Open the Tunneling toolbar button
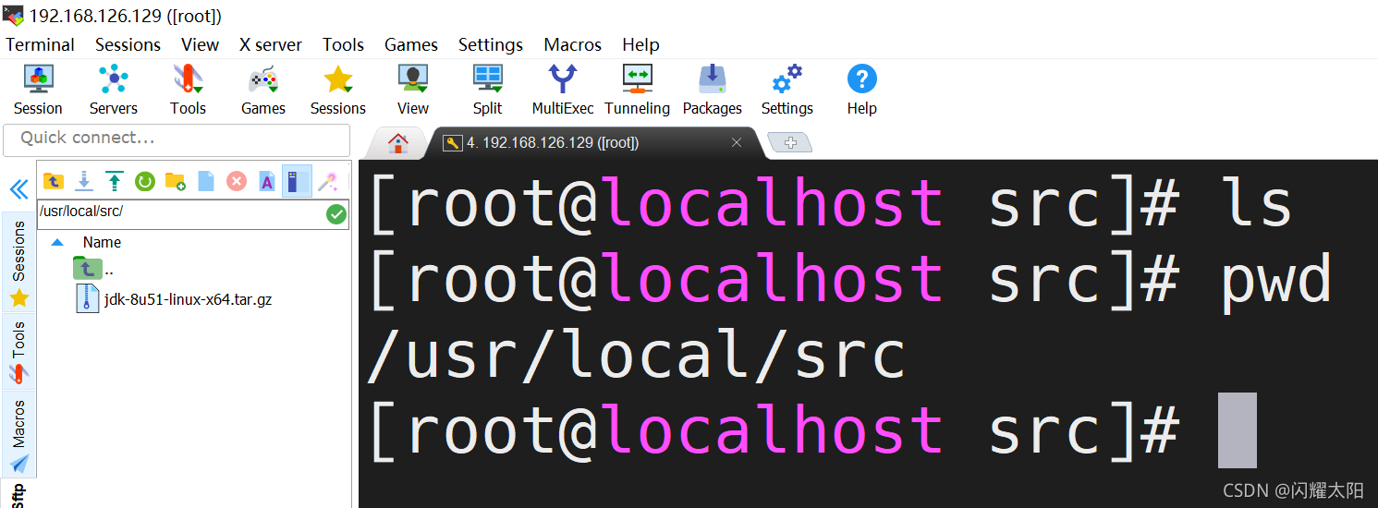Image resolution: width=1378 pixels, height=508 pixels. point(638,91)
